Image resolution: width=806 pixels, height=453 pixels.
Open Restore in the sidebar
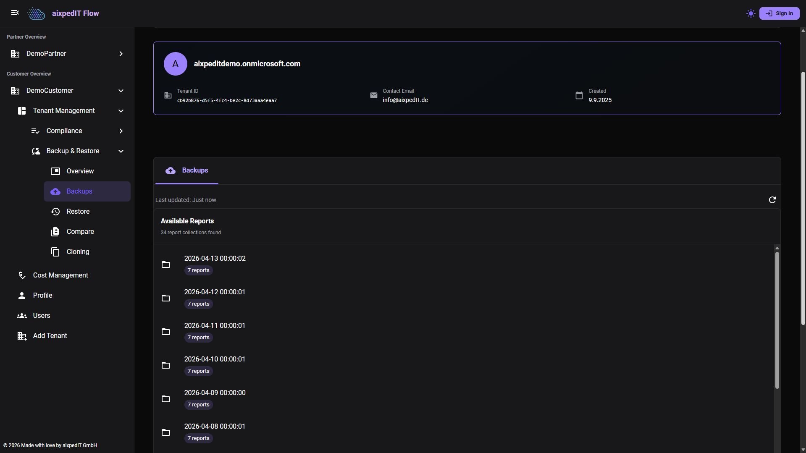87,212
